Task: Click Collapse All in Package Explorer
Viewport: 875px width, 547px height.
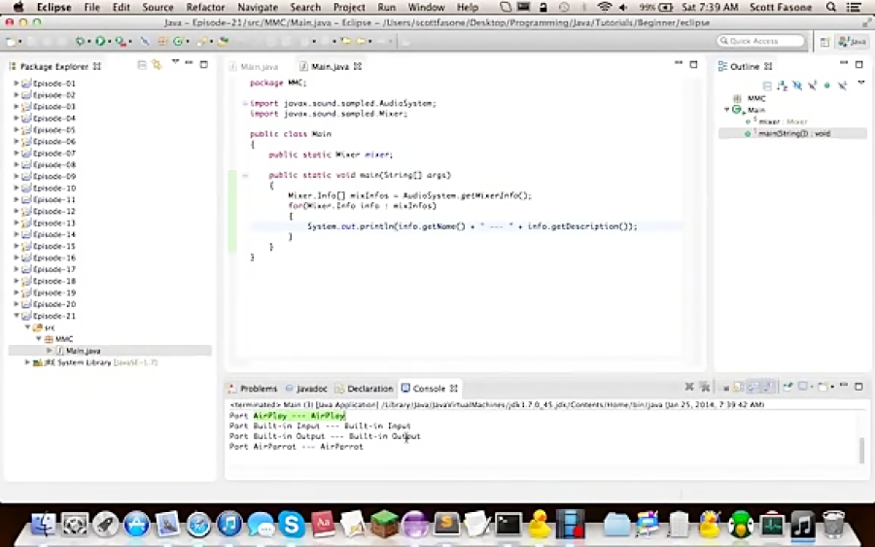Action: (x=142, y=65)
